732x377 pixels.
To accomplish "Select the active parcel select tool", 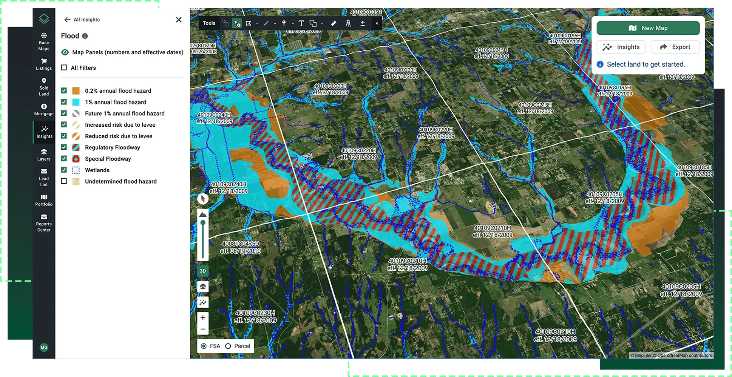I will point(237,23).
